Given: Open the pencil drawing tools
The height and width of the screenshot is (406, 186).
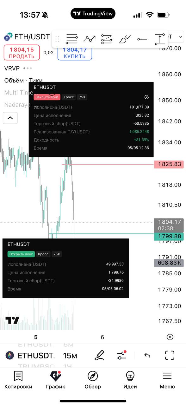Looking at the screenshot, I should tap(99, 355).
